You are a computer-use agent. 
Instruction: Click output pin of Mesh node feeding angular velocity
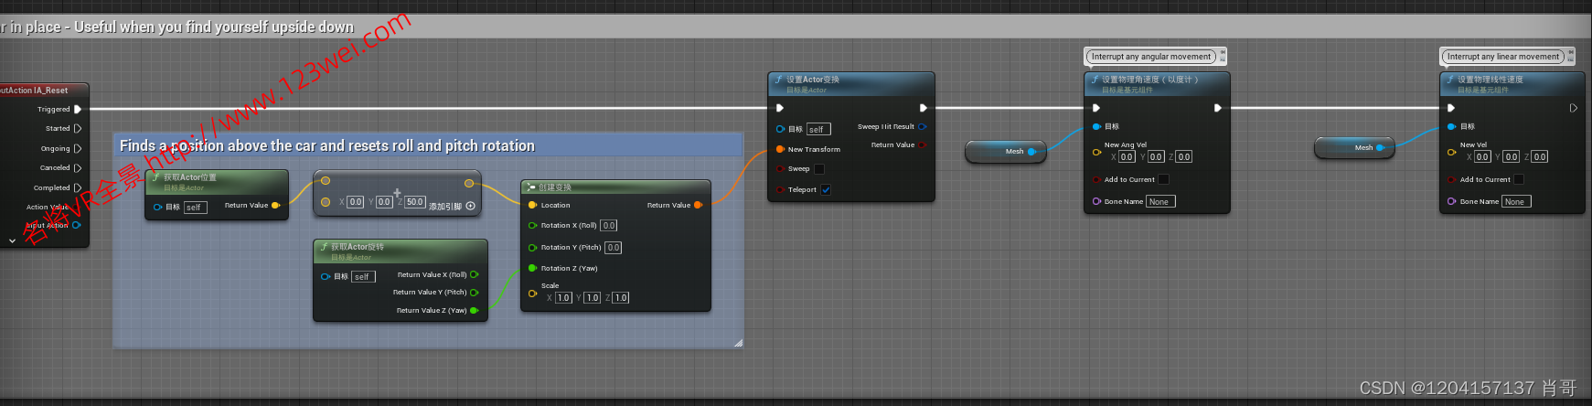[1031, 151]
